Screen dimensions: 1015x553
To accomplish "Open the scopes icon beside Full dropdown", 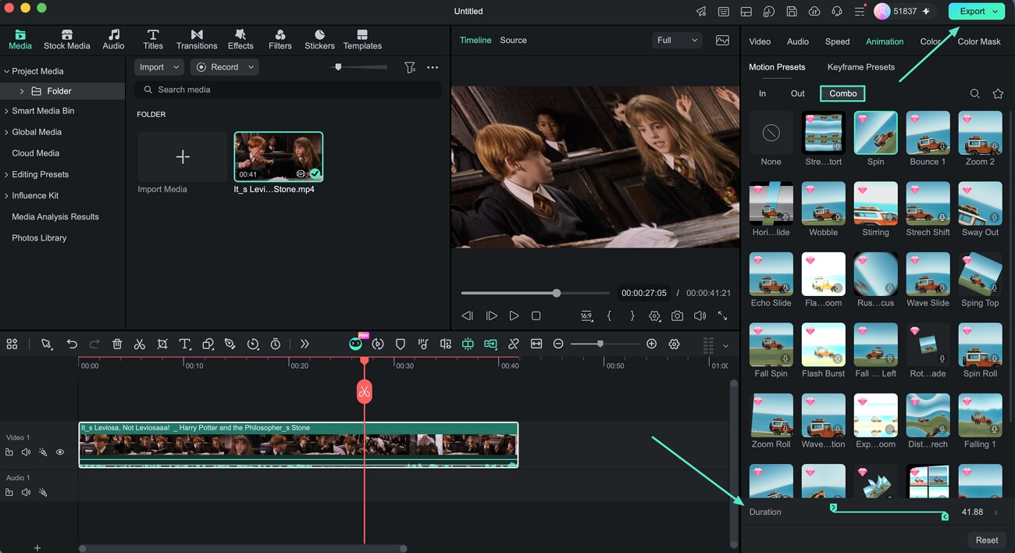I will [x=722, y=40].
